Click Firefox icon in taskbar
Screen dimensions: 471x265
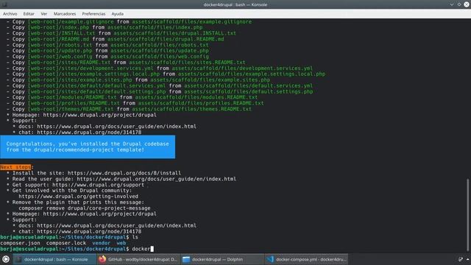[102, 259]
